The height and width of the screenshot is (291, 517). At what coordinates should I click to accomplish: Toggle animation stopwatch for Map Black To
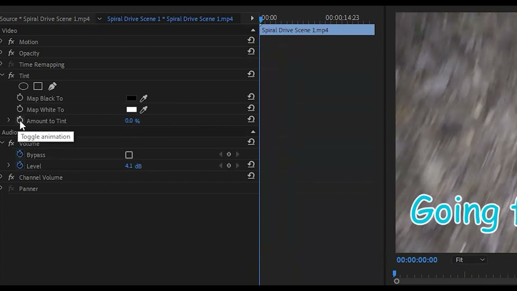pyautogui.click(x=20, y=98)
